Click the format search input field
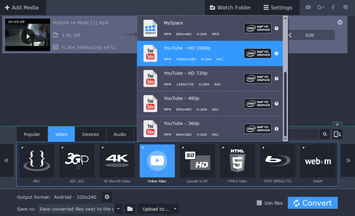The height and width of the screenshot is (216, 355). click(303, 134)
